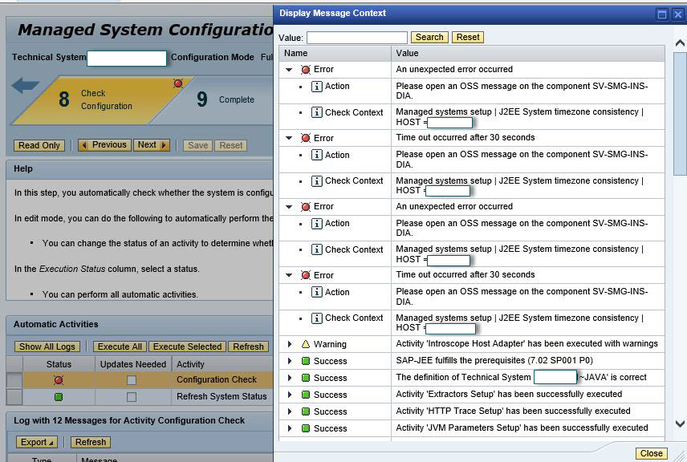Click the green icon of the JVM Parameters Setup row

306,428
